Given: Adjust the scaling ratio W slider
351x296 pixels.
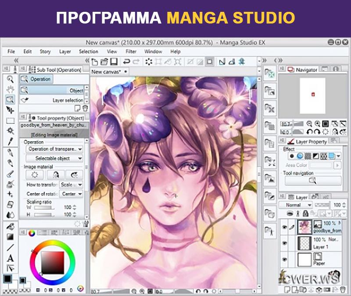Looking at the screenshot, I should click(44, 207).
